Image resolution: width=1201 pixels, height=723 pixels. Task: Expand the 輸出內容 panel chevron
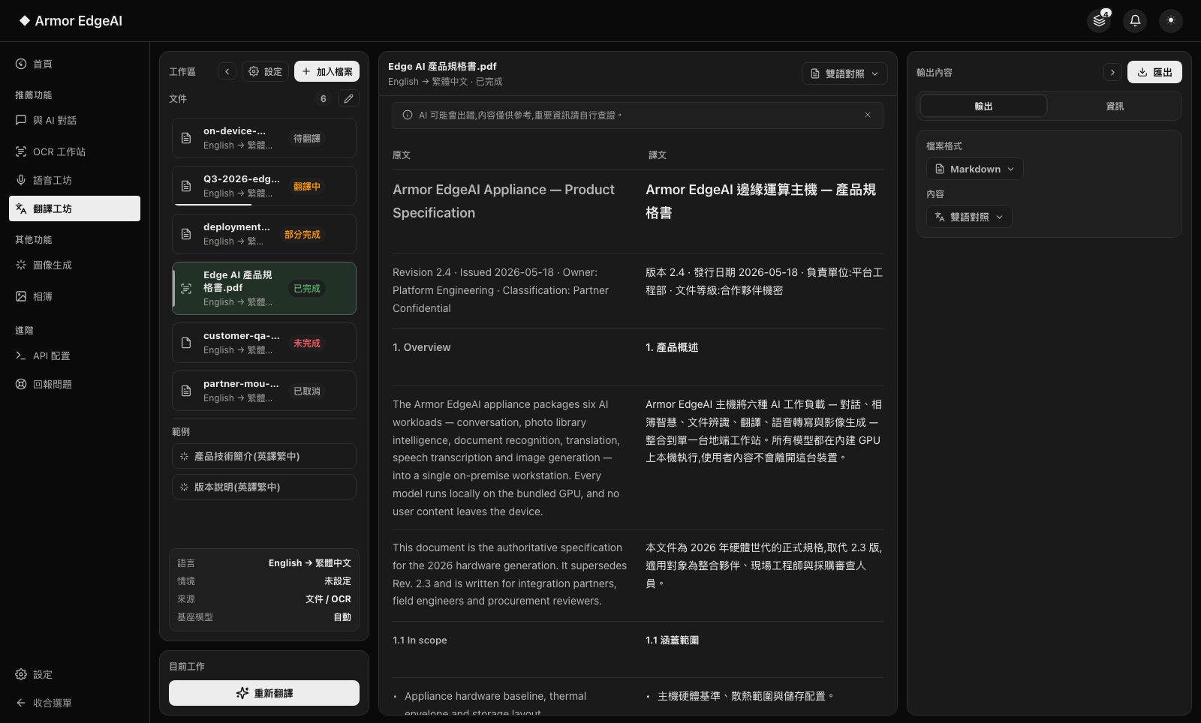click(x=1112, y=72)
